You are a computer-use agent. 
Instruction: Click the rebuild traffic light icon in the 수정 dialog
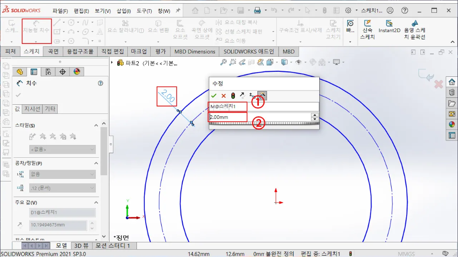[233, 96]
